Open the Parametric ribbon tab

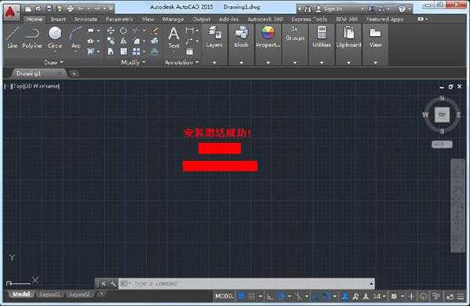pos(119,19)
